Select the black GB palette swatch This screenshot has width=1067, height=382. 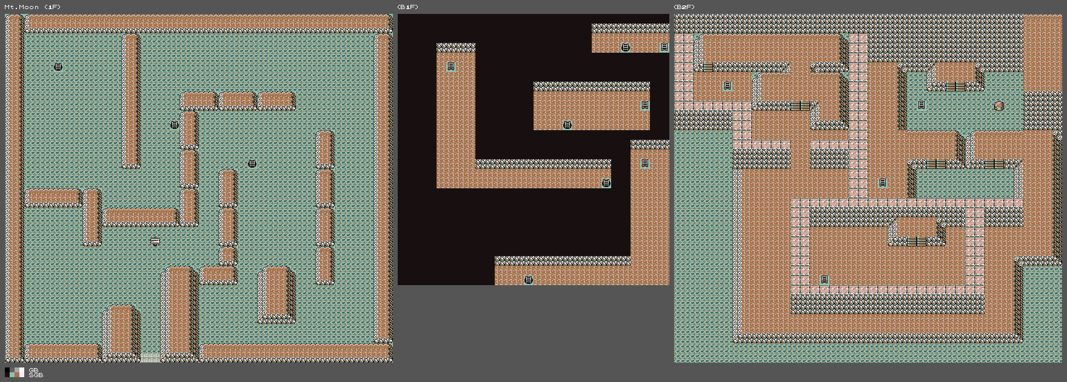[7, 370]
